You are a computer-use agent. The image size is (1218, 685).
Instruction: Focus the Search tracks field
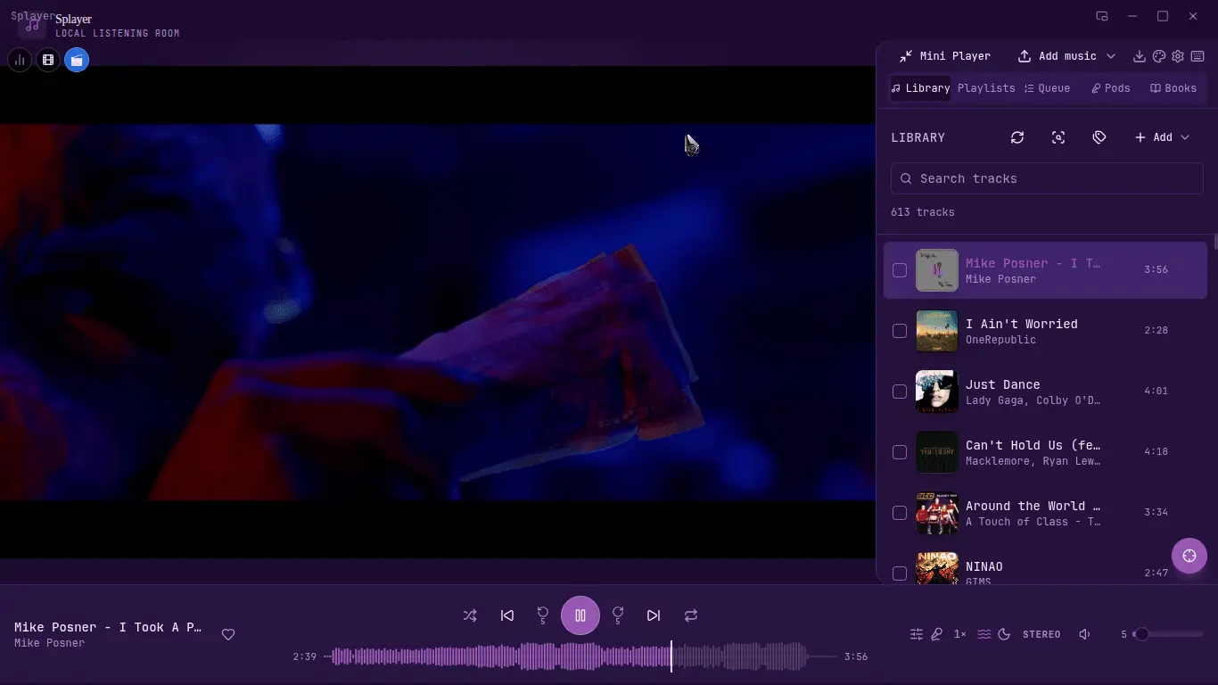coord(1047,178)
